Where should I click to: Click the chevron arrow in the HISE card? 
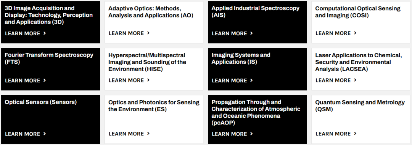point(148,80)
